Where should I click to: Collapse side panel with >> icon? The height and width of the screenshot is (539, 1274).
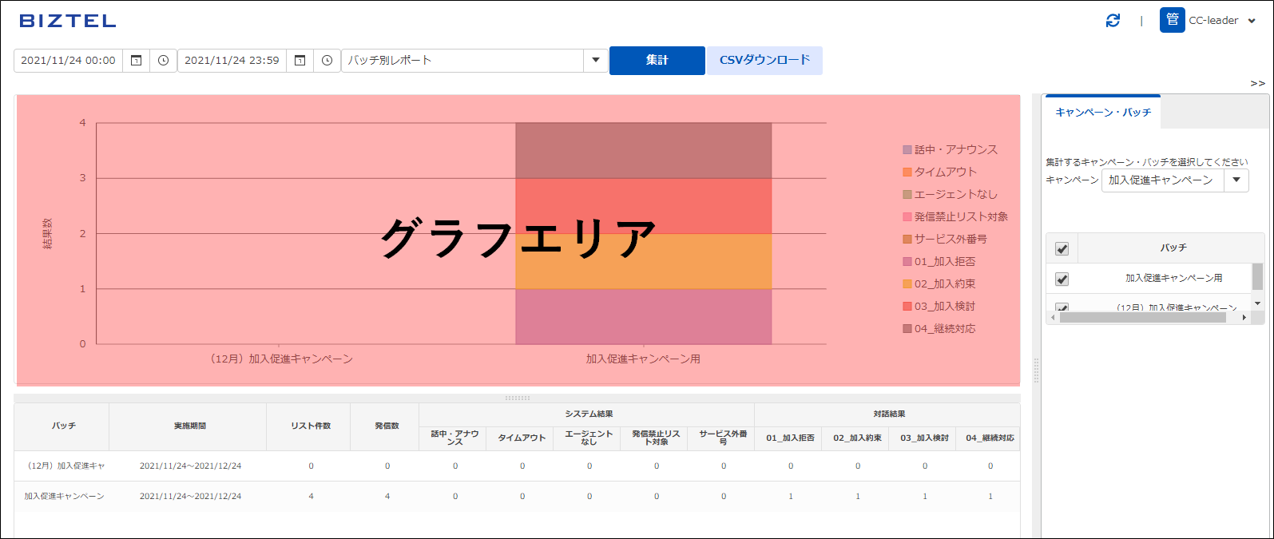pos(1257,83)
